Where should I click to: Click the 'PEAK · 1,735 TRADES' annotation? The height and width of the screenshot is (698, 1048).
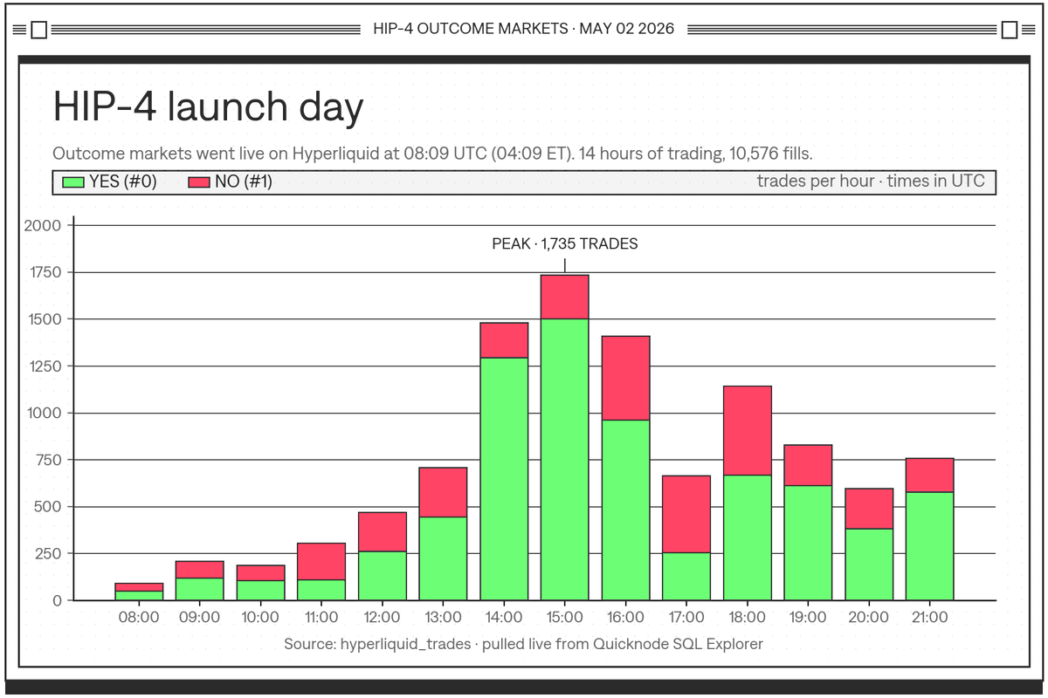pos(565,244)
